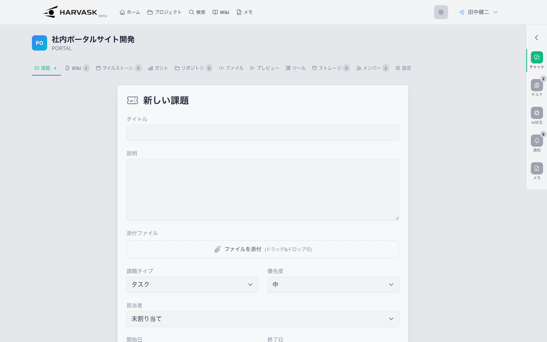Open the タスク sidebar icon

pyautogui.click(x=536, y=85)
